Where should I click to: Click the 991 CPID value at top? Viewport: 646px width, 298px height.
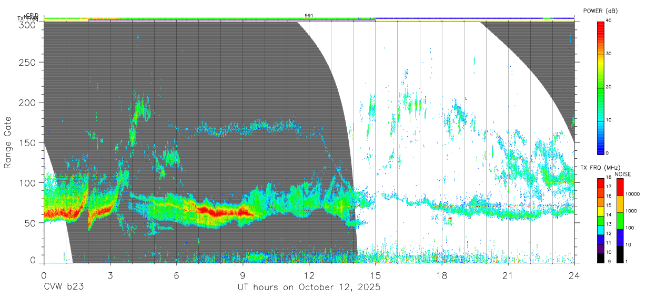[309, 16]
